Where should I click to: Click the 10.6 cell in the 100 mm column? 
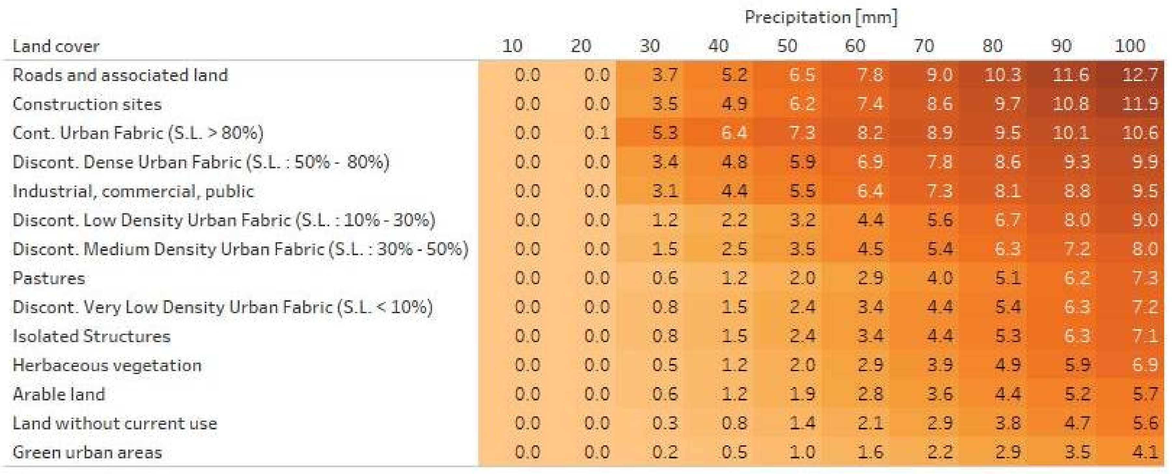point(1139,133)
